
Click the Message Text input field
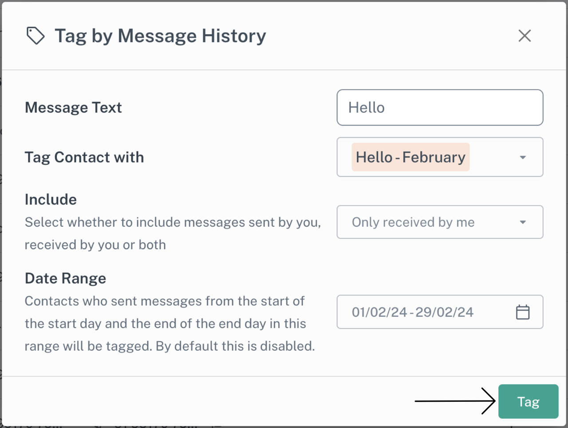point(439,108)
